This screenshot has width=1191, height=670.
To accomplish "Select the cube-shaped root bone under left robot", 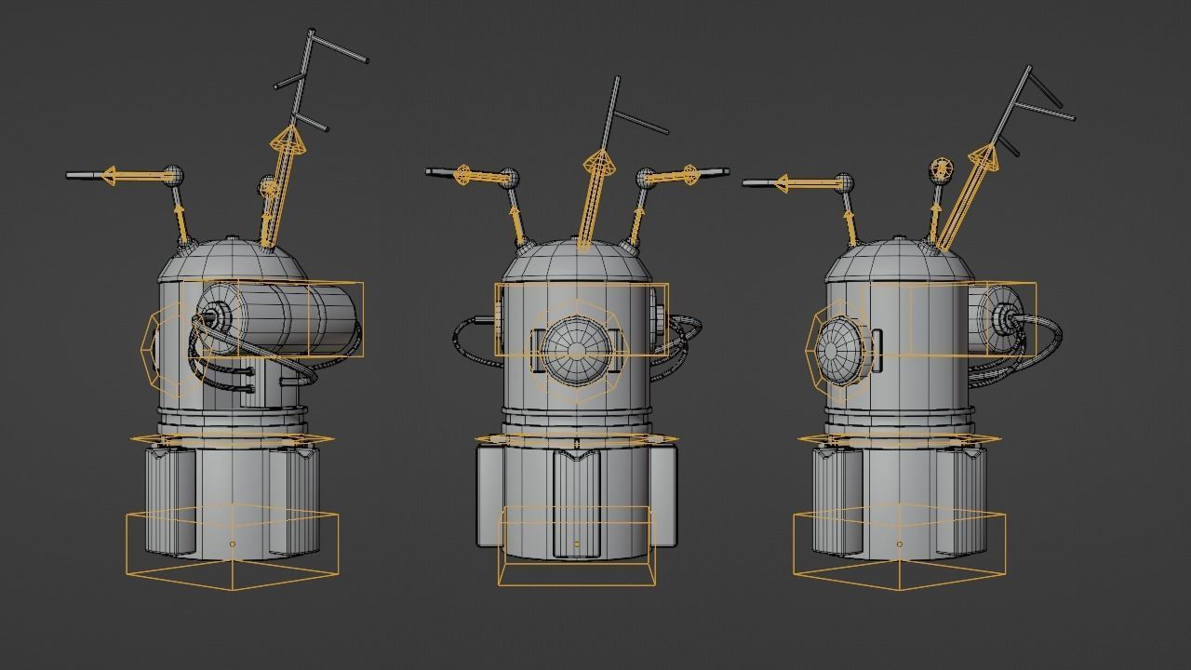I will (x=233, y=547).
